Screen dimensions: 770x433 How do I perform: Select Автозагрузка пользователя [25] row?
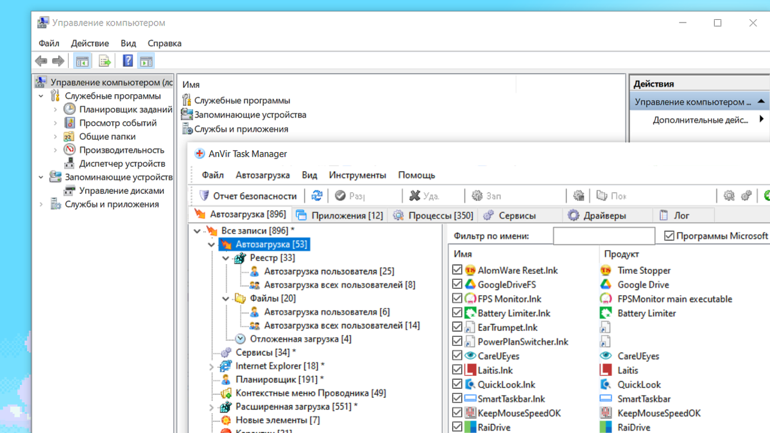click(x=329, y=271)
